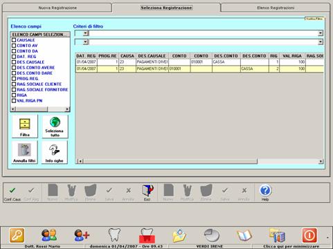Expand second filter criteria value dropdown arrow
Viewport: 333px width, 249px height.
(x=321, y=42)
